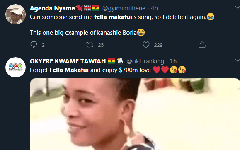Visit the @gyimimuhene handle
This screenshot has height=150, width=240.
pyautogui.click(x=124, y=8)
